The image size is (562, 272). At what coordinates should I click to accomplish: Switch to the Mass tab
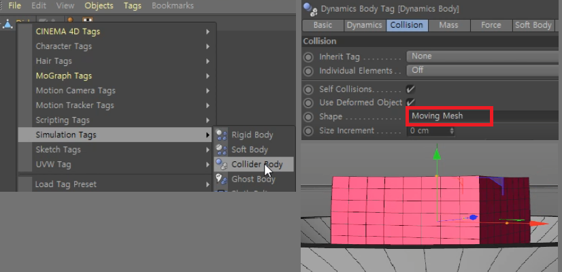point(449,25)
